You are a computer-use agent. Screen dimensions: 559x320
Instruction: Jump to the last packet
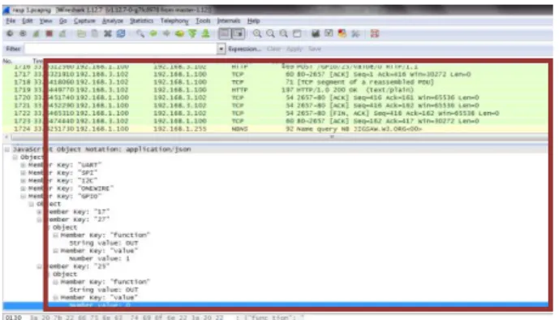(206, 34)
